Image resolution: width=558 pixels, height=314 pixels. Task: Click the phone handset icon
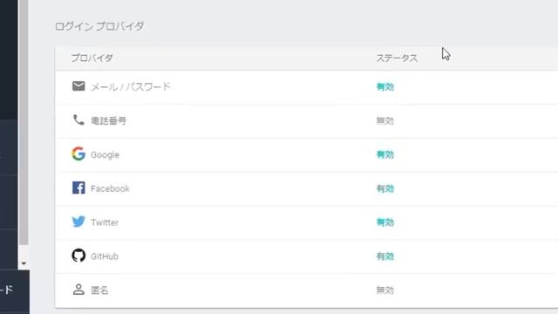click(78, 120)
